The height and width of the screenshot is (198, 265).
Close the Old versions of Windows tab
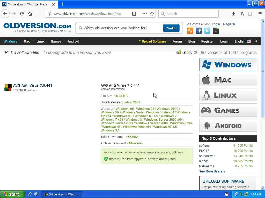click(54, 4)
